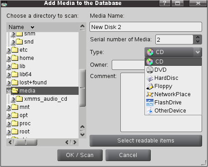This screenshot has height=167, width=208.
Task: Sort by the Name column header
Action: click(x=43, y=27)
